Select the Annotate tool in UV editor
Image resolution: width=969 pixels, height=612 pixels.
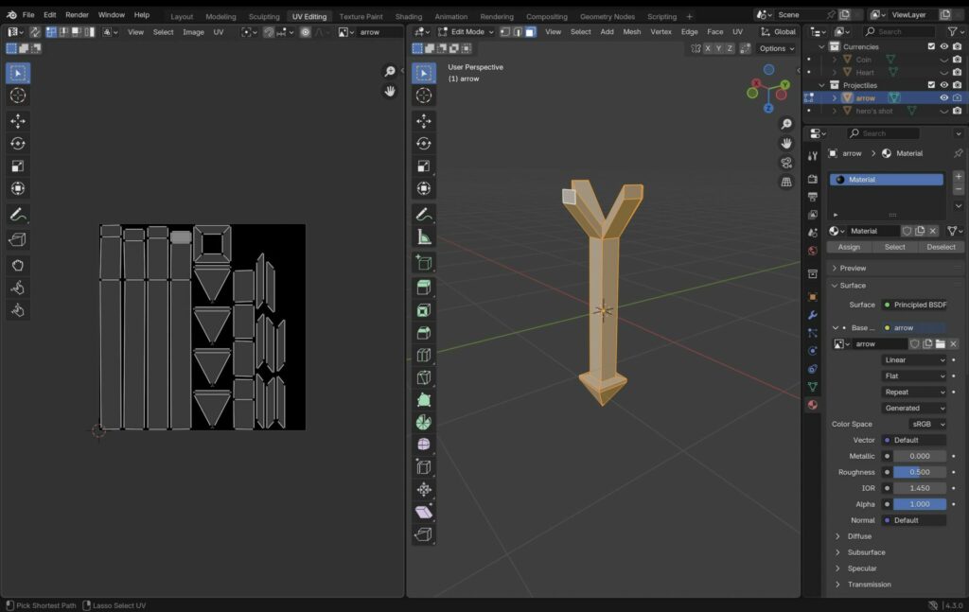click(x=17, y=215)
